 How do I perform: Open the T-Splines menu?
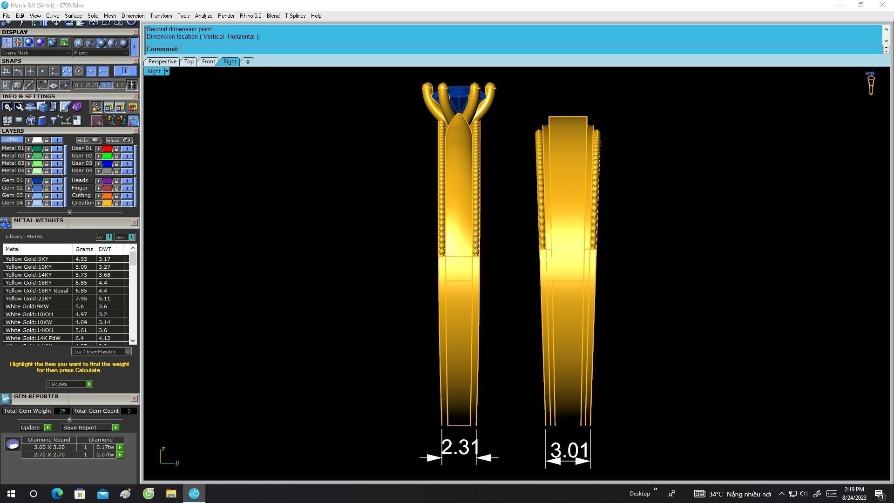(x=295, y=16)
